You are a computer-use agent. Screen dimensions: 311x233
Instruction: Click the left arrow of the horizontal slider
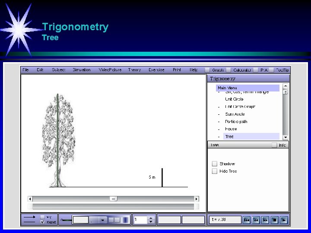[x=30, y=199]
